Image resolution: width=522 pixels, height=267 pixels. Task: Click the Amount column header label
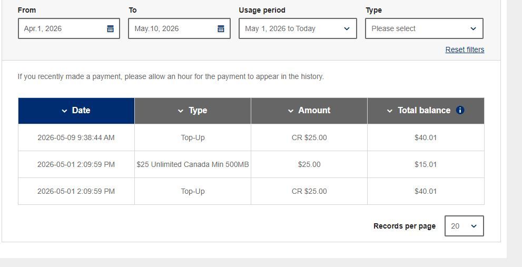[314, 111]
